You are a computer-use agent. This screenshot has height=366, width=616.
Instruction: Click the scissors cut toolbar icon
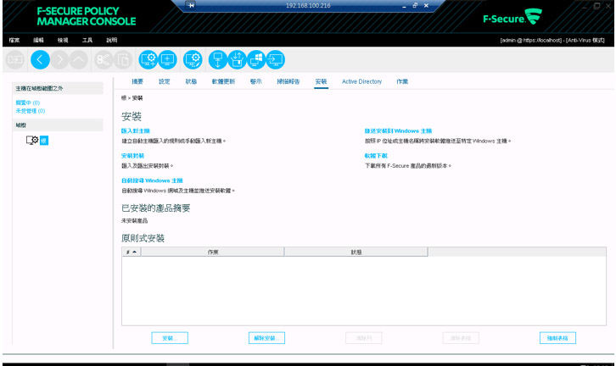point(104,60)
